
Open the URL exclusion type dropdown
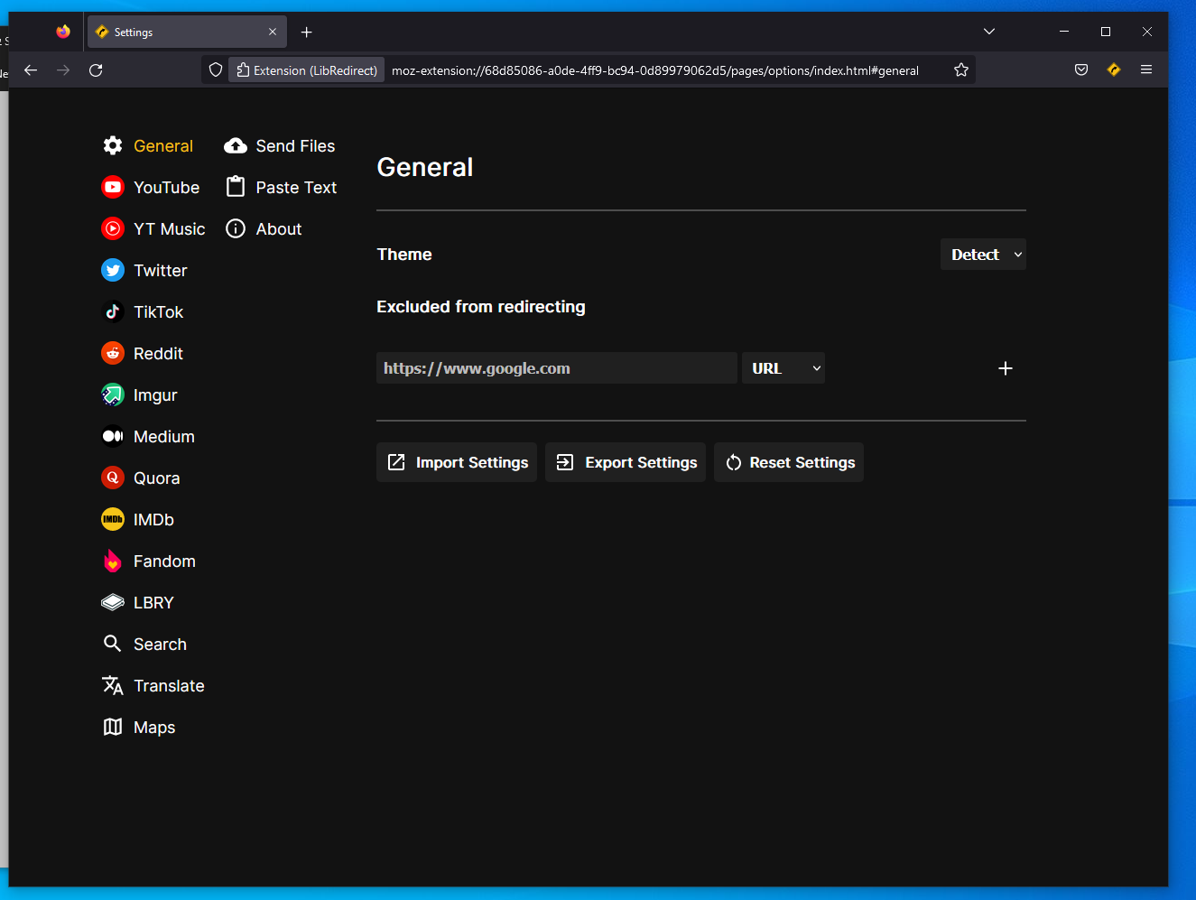[783, 367]
